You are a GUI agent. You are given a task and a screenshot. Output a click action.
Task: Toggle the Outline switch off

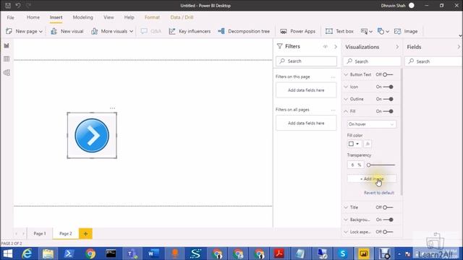388,99
